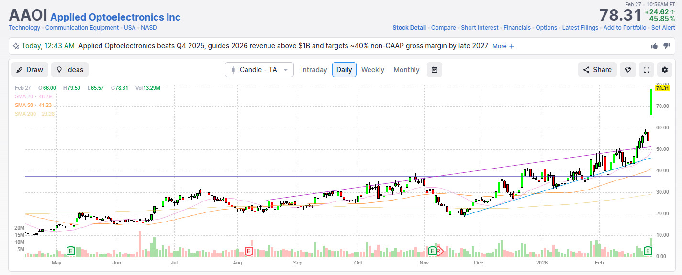Click the O 66.00 open value
The width and height of the screenshot is (682, 275).
(47, 88)
